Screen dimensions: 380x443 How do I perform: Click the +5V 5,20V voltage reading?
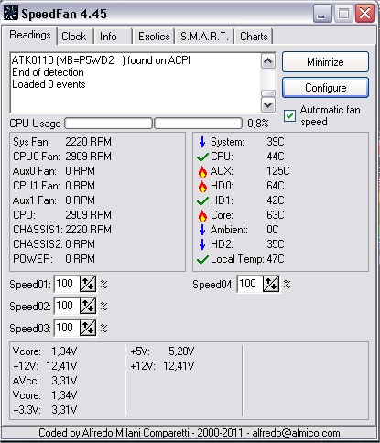[162, 351]
